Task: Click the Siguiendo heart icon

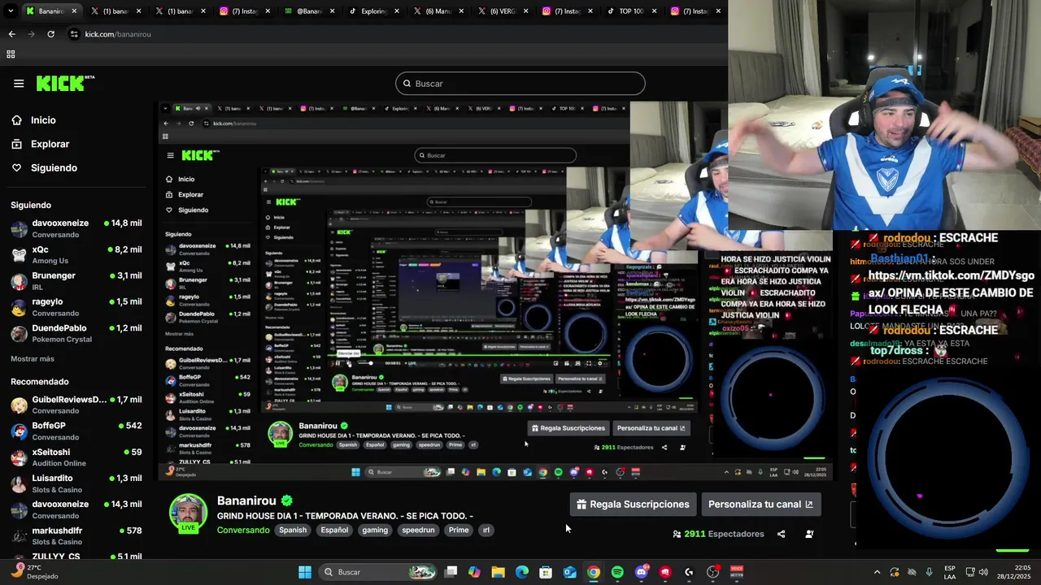Action: coord(16,167)
